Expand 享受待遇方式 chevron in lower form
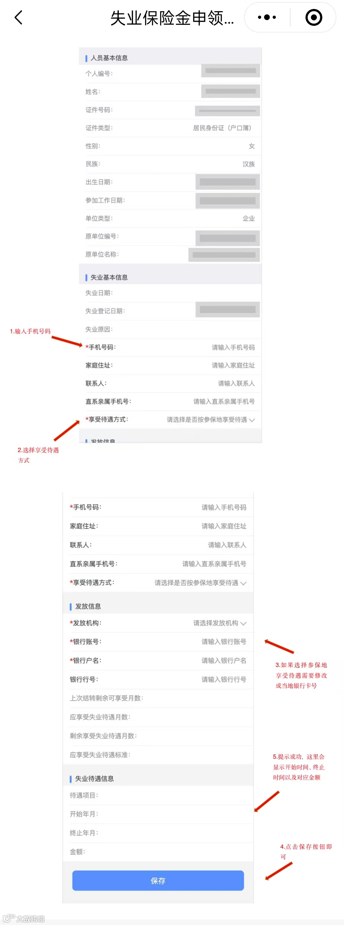Viewport: 344px width, 925px height. point(243,583)
